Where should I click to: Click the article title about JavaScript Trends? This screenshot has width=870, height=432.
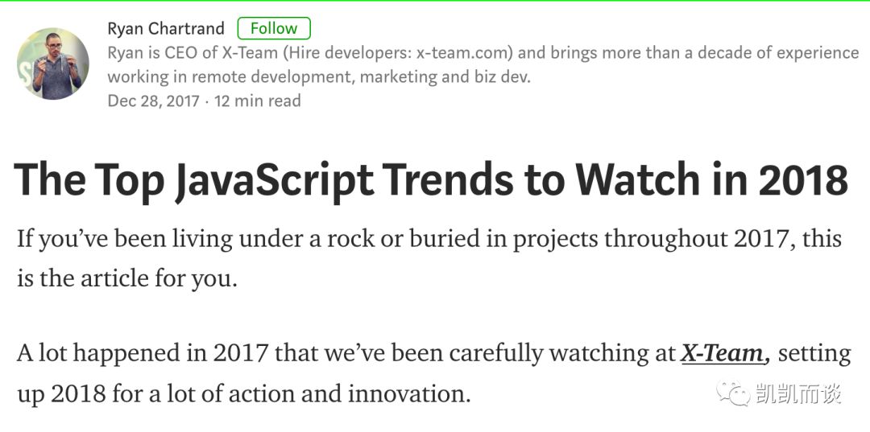pos(431,180)
